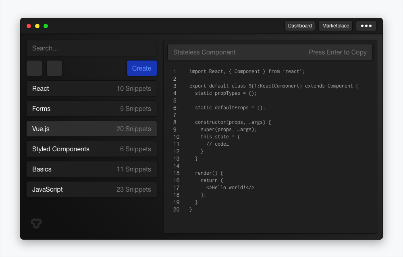Click the "Press Enter to Copy" hint

(337, 52)
